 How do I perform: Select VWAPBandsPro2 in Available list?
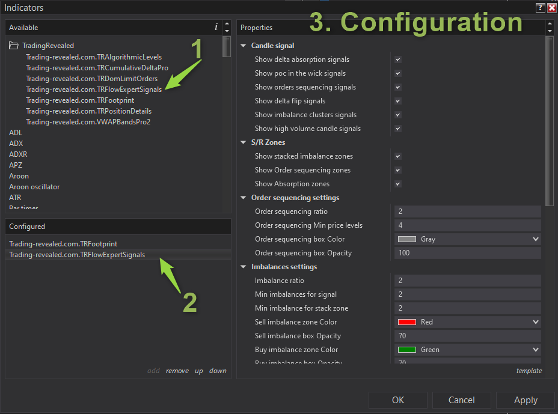point(88,121)
